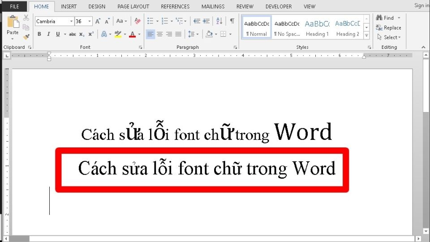This screenshot has height=242, width=430.
Task: Click the Paste clipboard icon
Action: pos(13,22)
